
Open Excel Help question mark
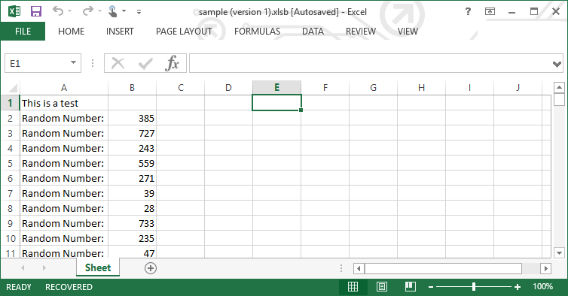pyautogui.click(x=468, y=11)
